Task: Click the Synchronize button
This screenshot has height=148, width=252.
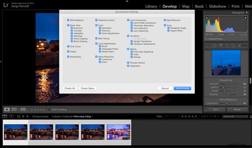Action: click(x=182, y=88)
